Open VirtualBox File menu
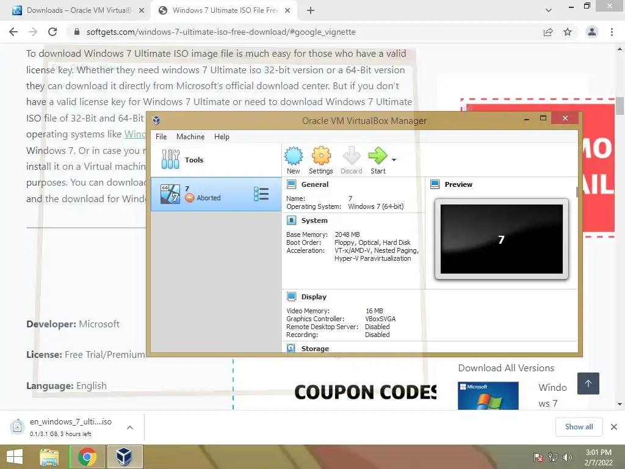Screen dimensions: 625x469 (161, 136)
